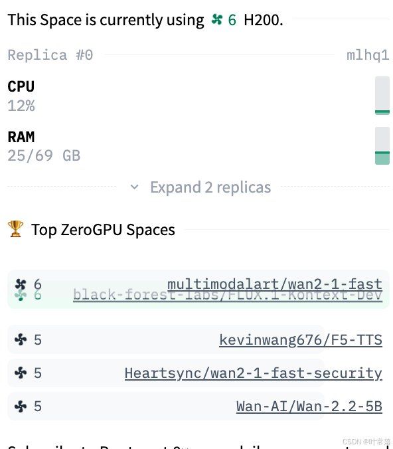This screenshot has width=393, height=449.
Task: Expand 2 replicas
Action: (x=210, y=187)
